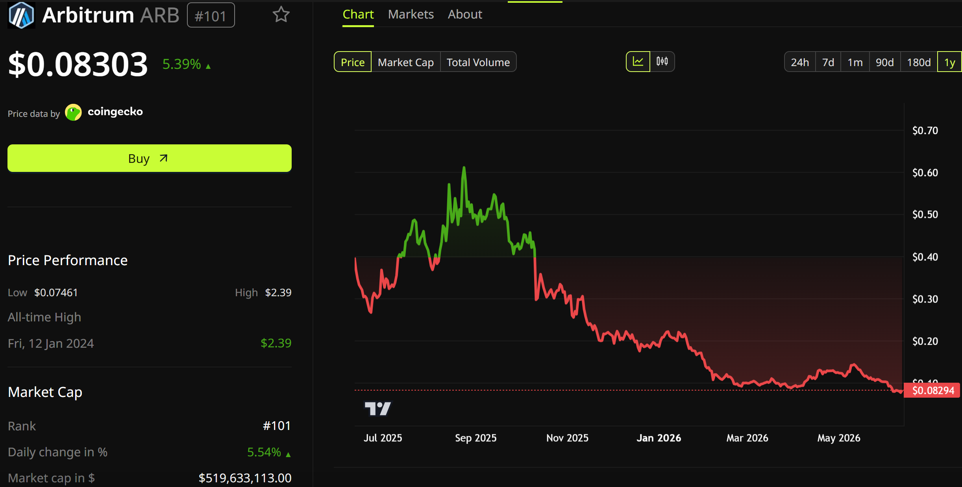This screenshot has height=487, width=962.
Task: Click the Nov 2025 axis label
Action: point(567,438)
